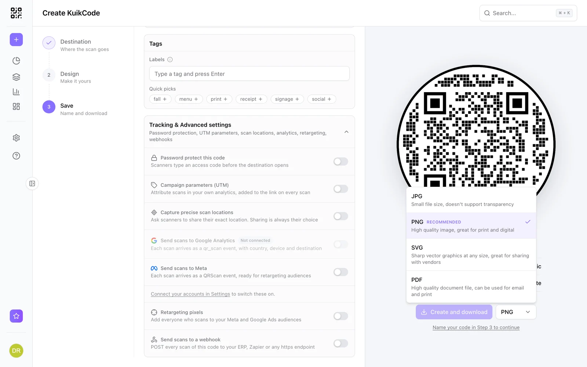Viewport: 587px width, 367px height.
Task: Click the purple star upgrade icon
Action: [16, 316]
